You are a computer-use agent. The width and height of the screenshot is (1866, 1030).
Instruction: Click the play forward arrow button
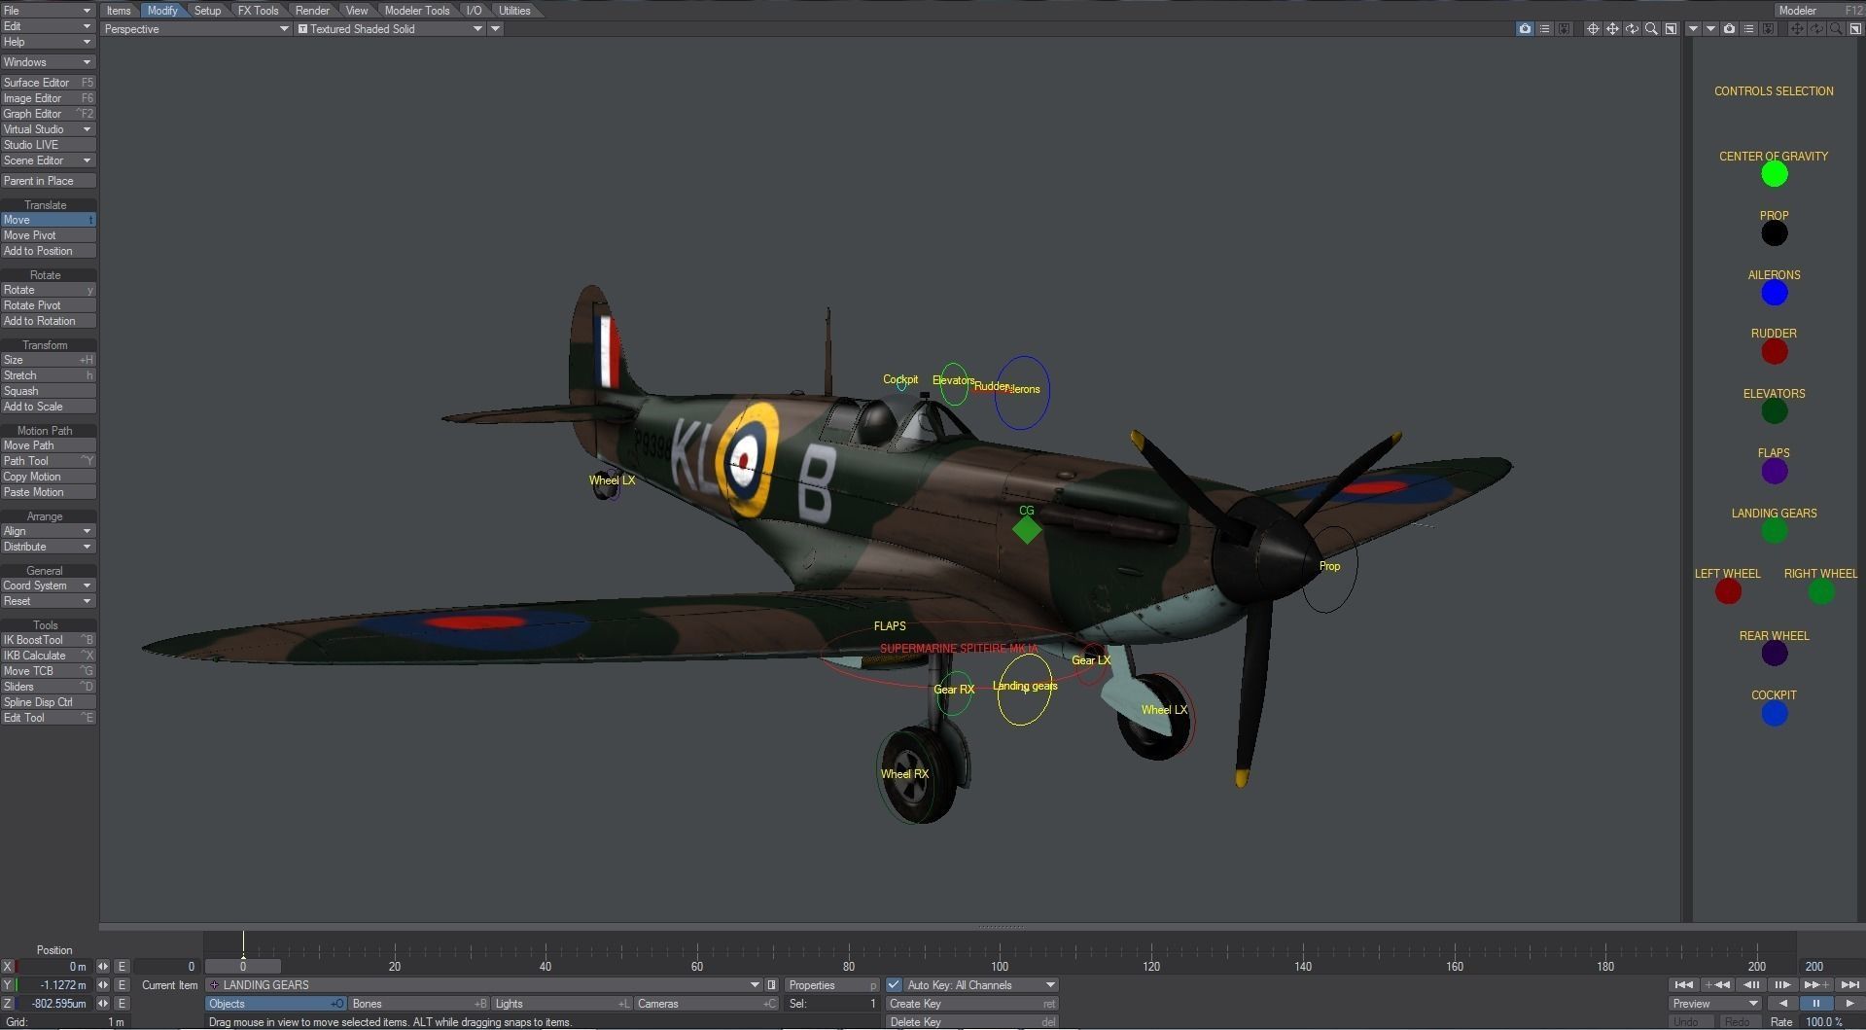pyautogui.click(x=1848, y=1004)
